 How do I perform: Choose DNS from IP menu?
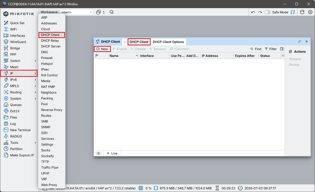point(45,52)
